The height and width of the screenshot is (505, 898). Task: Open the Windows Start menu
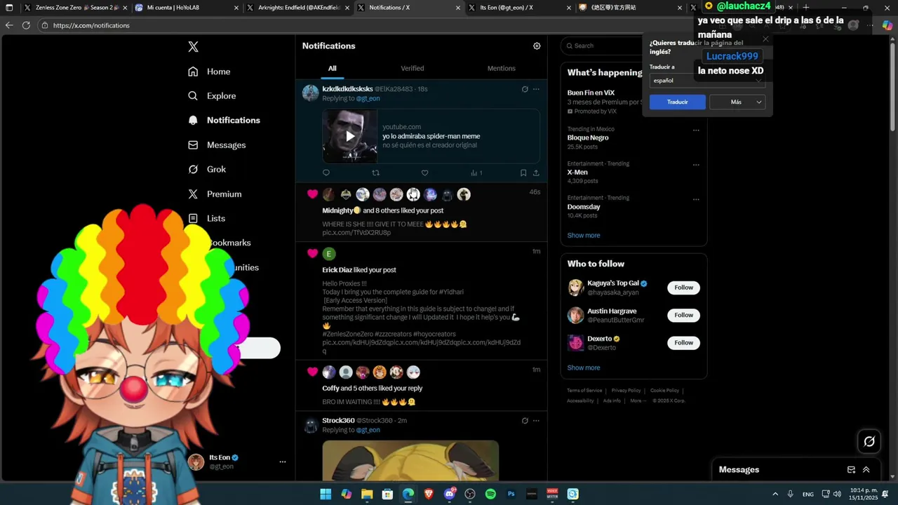pyautogui.click(x=326, y=494)
